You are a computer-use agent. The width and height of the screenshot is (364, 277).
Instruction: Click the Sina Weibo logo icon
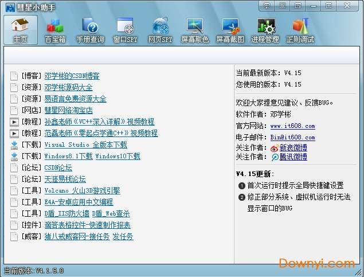[x=275, y=147]
